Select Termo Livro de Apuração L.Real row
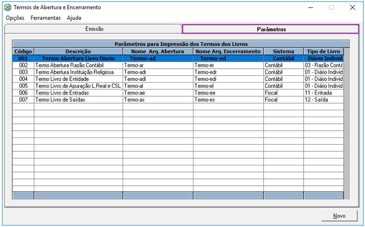 coord(78,86)
